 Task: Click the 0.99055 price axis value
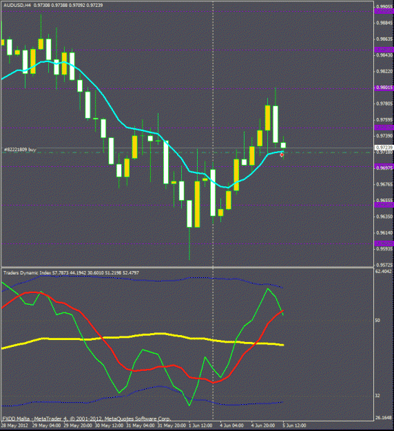pyautogui.click(x=384, y=6)
